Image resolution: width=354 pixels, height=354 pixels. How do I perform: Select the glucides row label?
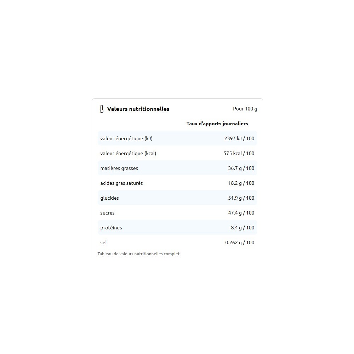tap(110, 198)
